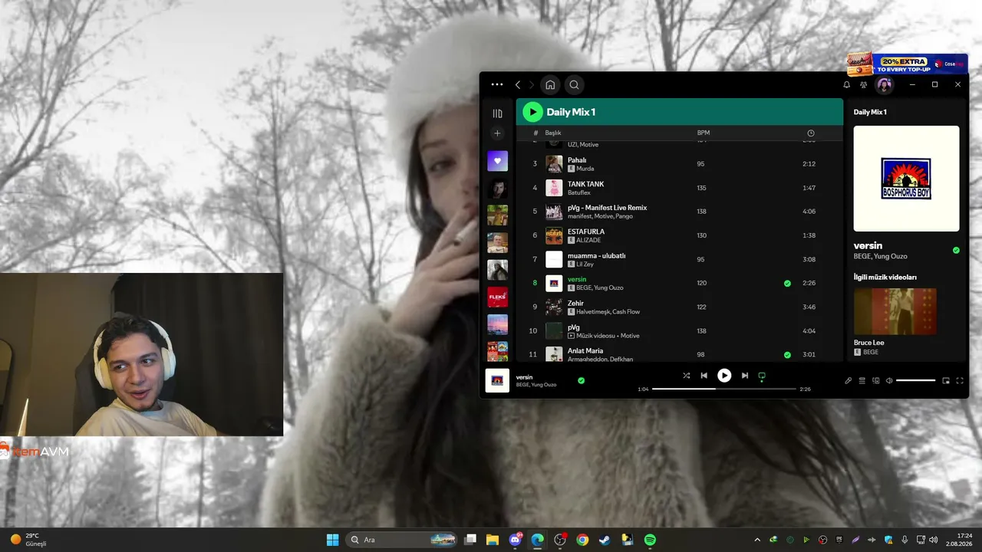Open Steam from the taskbar
Viewport: 982px width, 552px height.
605,540
